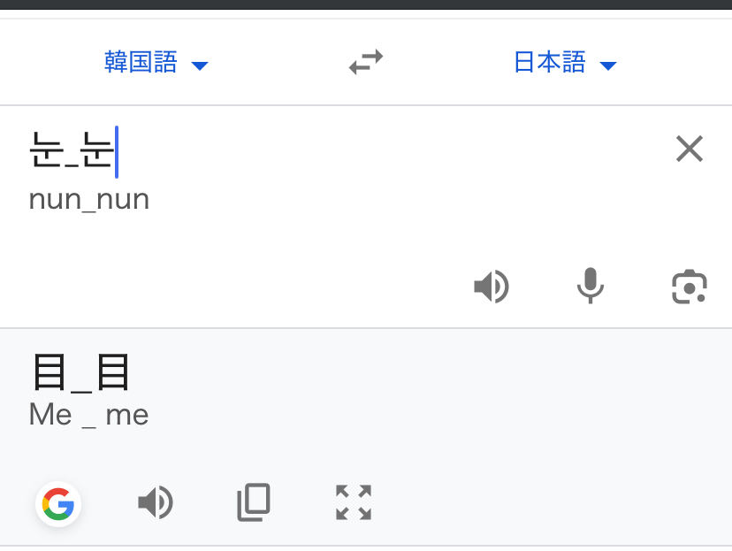The height and width of the screenshot is (551, 732).
Task: Listen to the Korean source pronunciation
Action: click(492, 287)
